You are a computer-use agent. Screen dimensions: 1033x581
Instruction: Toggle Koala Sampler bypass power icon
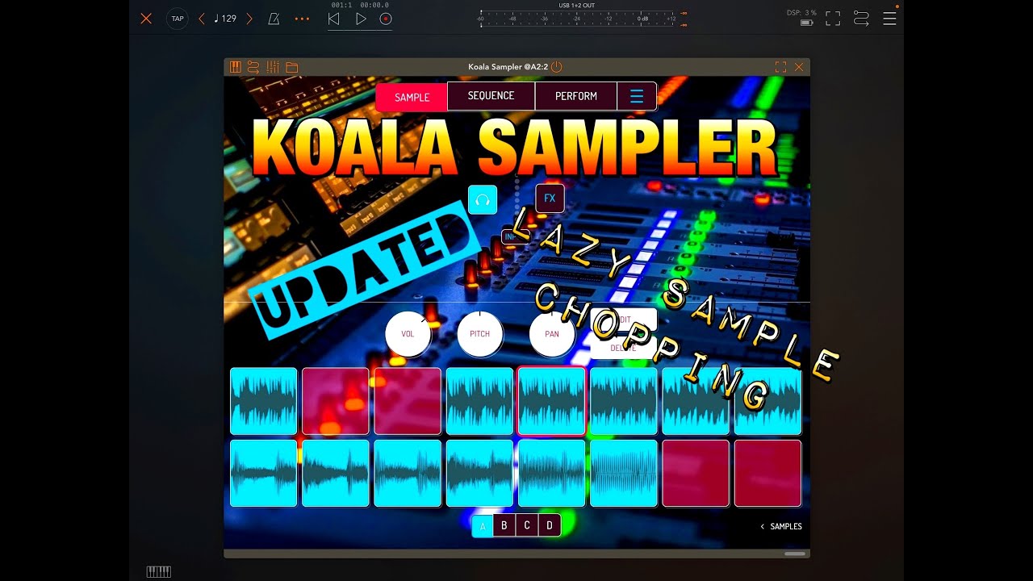pyautogui.click(x=557, y=67)
